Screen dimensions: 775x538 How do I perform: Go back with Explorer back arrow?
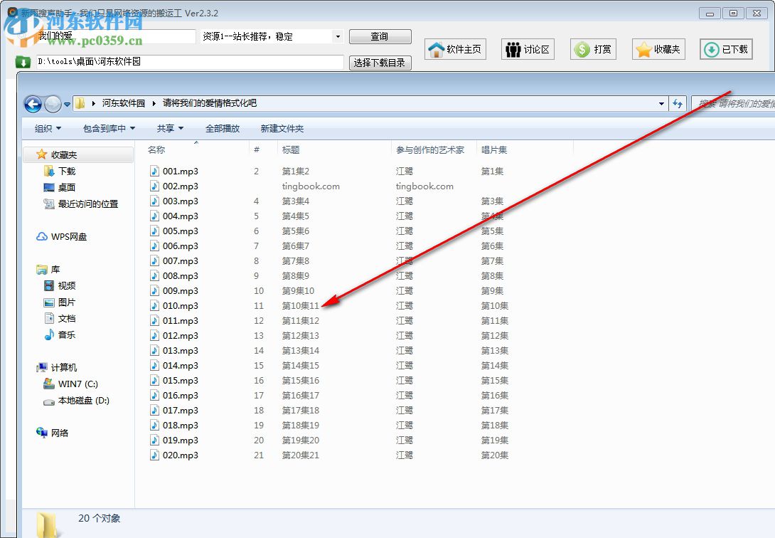coord(33,104)
